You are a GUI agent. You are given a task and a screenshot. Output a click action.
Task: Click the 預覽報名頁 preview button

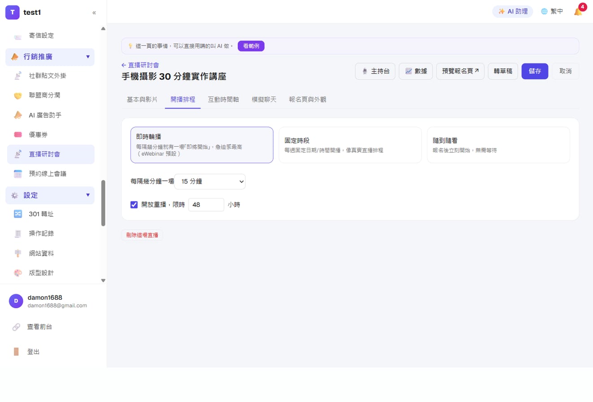tap(460, 71)
